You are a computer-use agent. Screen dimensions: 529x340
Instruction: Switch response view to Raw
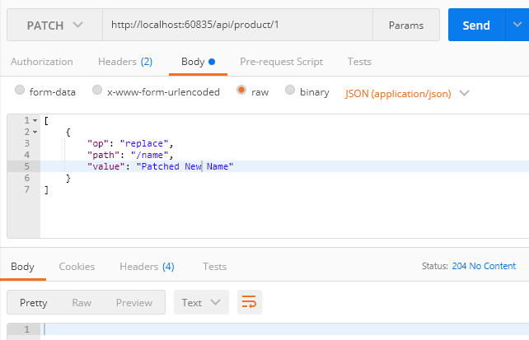click(x=82, y=302)
